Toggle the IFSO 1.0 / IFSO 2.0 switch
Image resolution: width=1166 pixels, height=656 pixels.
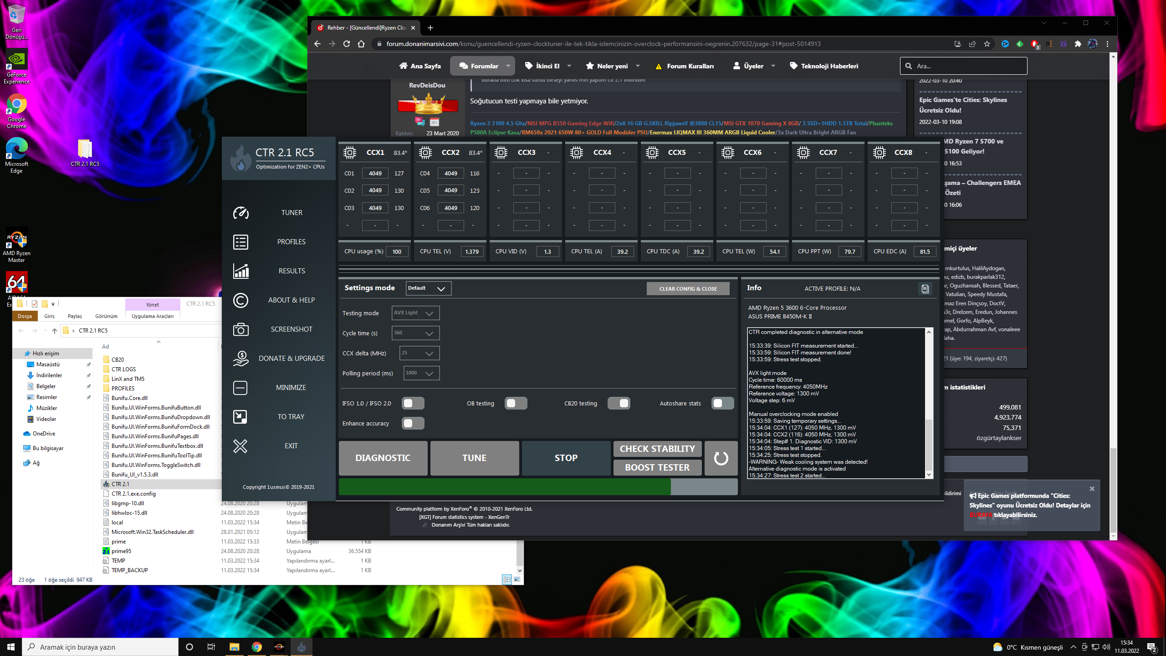pyautogui.click(x=413, y=403)
